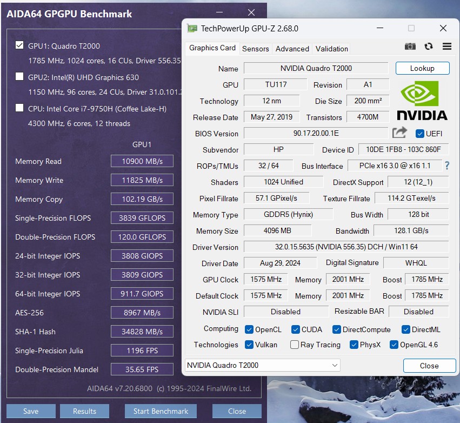This screenshot has height=423, width=460.
Task: Click the Lookup button
Action: [422, 68]
